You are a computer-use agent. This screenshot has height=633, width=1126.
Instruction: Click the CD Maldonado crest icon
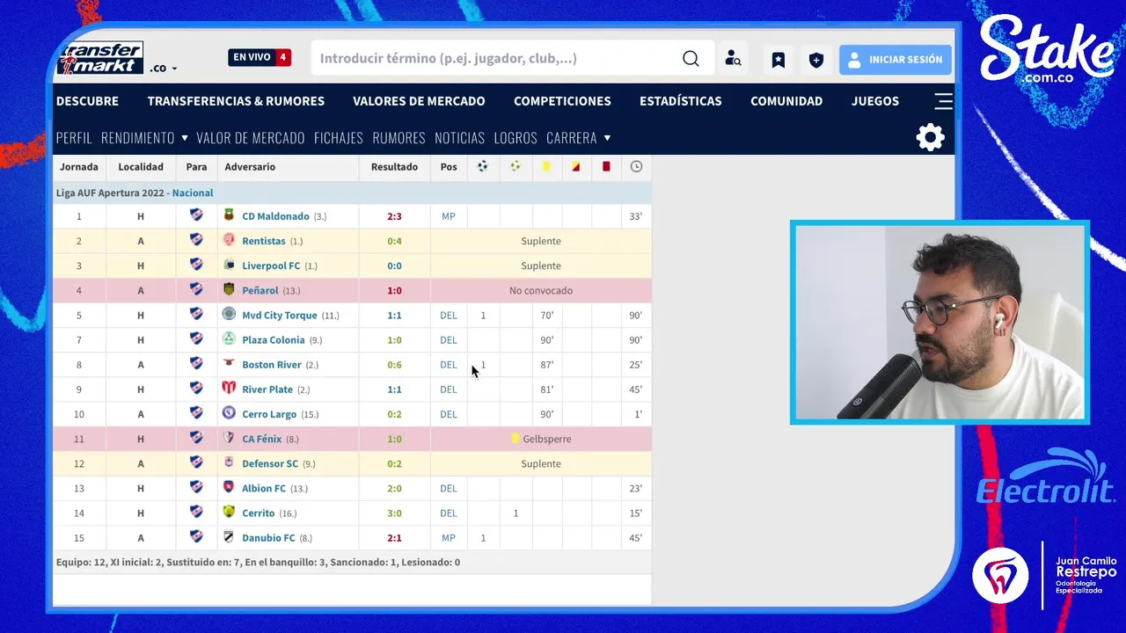[x=229, y=215]
